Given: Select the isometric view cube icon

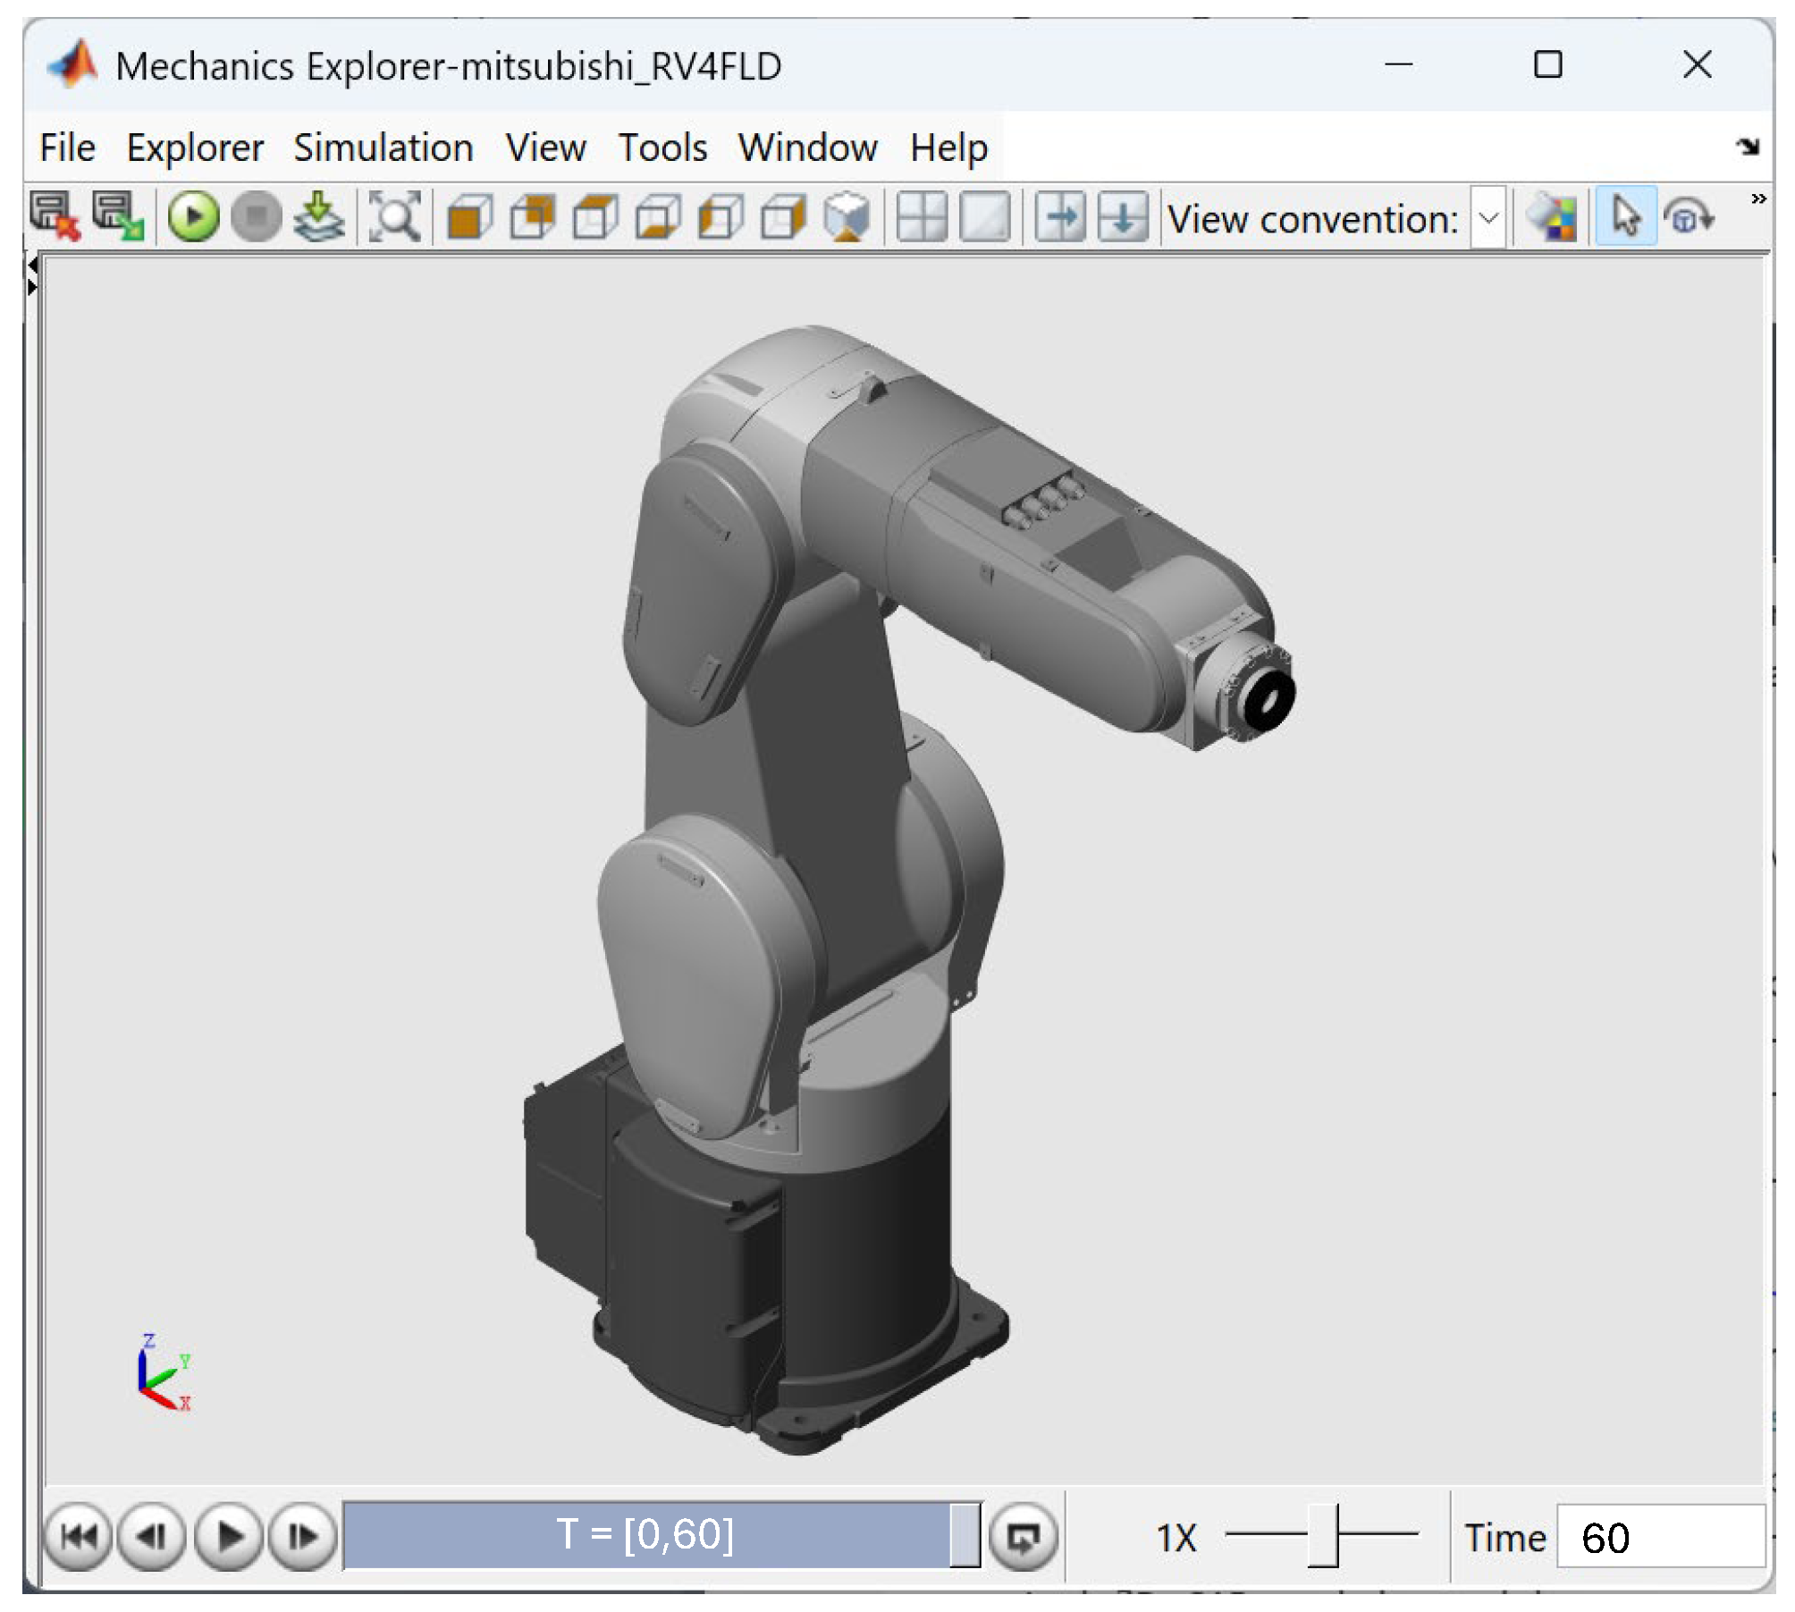Looking at the screenshot, I should click(x=847, y=217).
